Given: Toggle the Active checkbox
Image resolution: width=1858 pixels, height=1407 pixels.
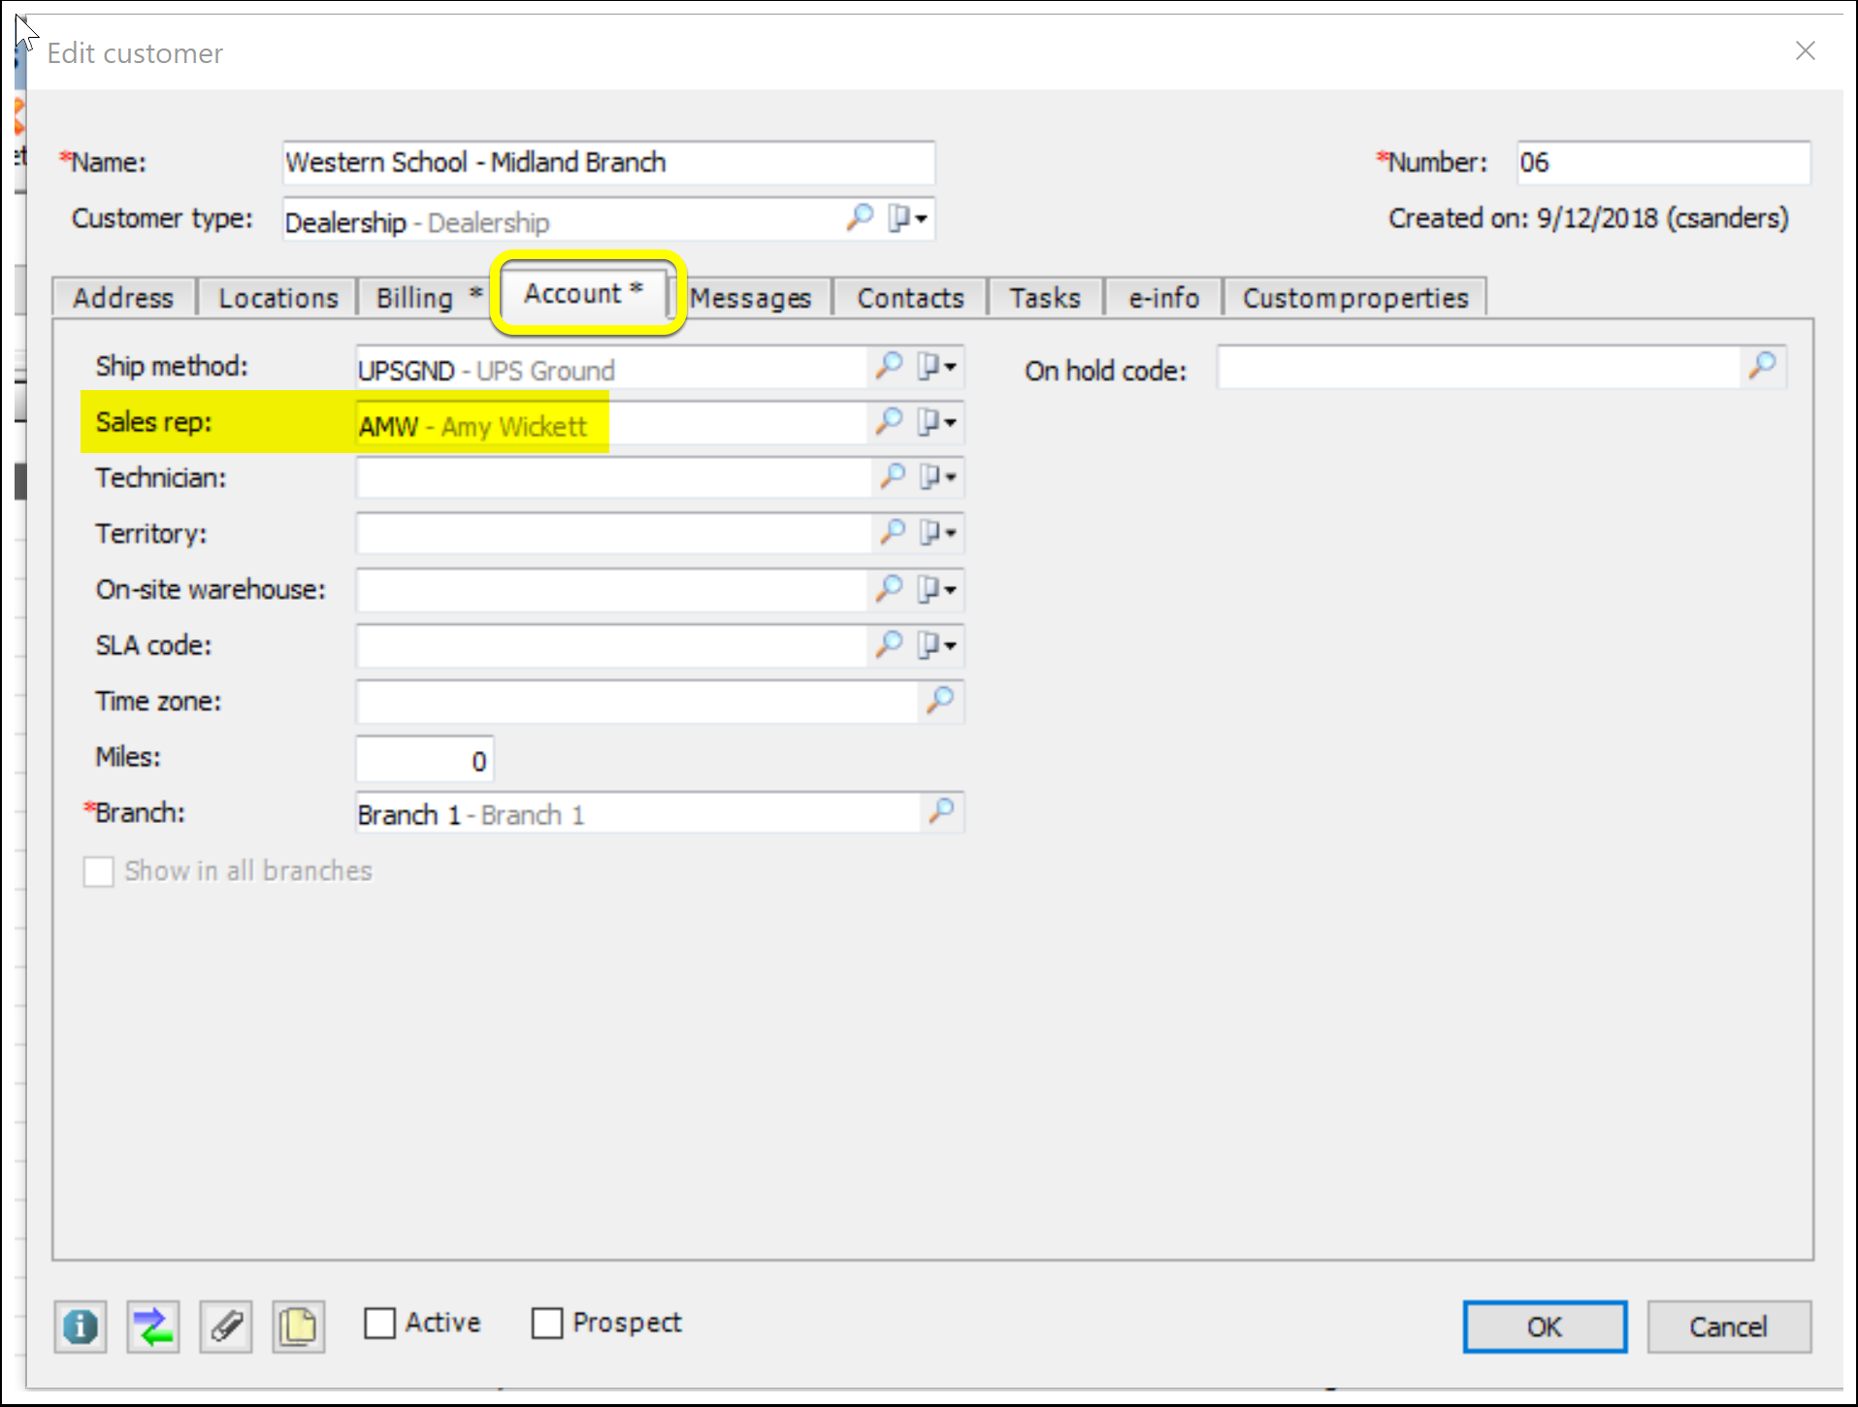Looking at the screenshot, I should tap(380, 1323).
